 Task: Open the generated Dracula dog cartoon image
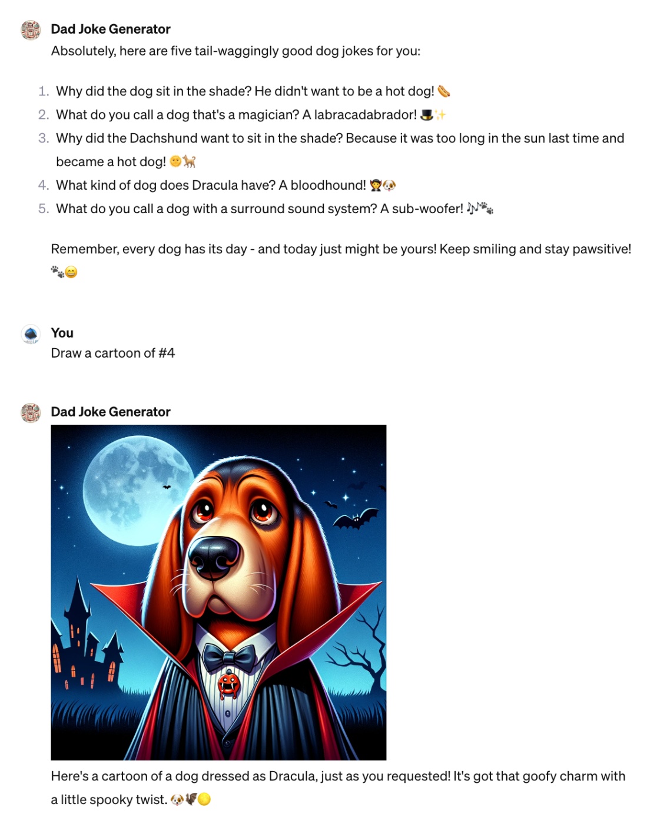(x=218, y=592)
